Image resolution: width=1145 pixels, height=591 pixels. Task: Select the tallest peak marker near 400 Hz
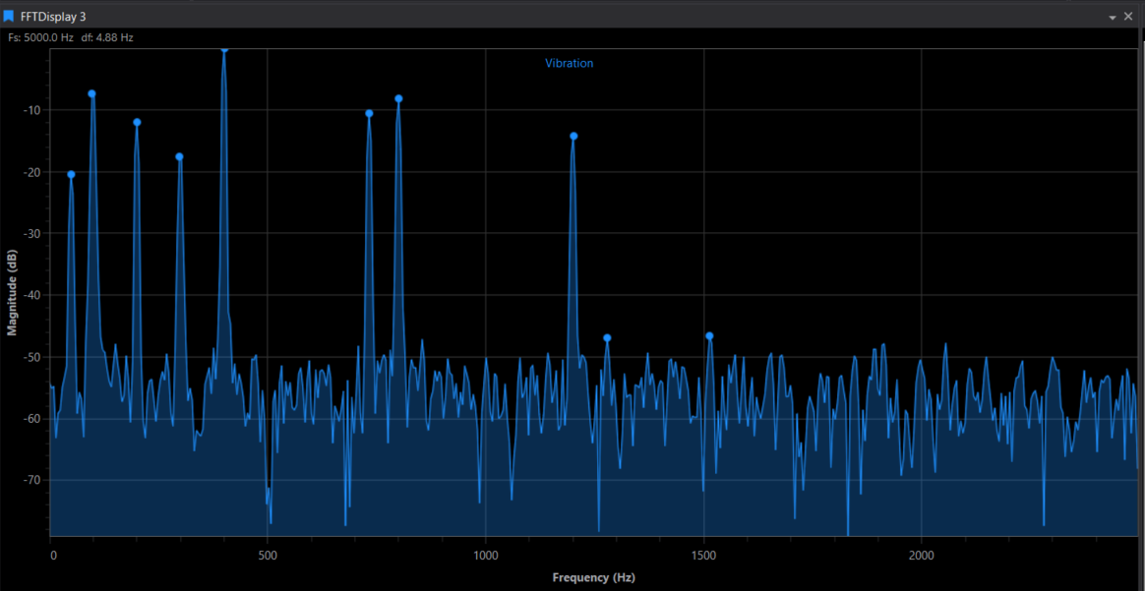pos(224,49)
